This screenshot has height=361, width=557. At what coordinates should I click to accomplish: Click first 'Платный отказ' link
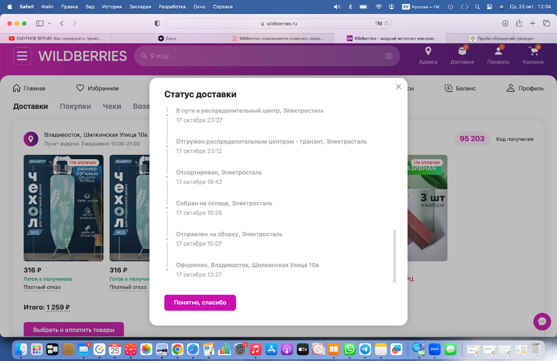tap(42, 287)
